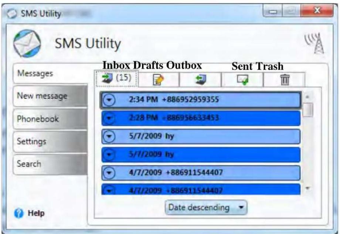Screen dimensions: 340x234
Task: Click the message list scrollbar thumb
Action: coord(307,110)
